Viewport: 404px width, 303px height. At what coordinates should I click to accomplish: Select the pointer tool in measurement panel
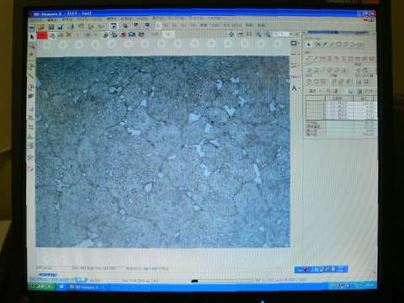coord(309,45)
